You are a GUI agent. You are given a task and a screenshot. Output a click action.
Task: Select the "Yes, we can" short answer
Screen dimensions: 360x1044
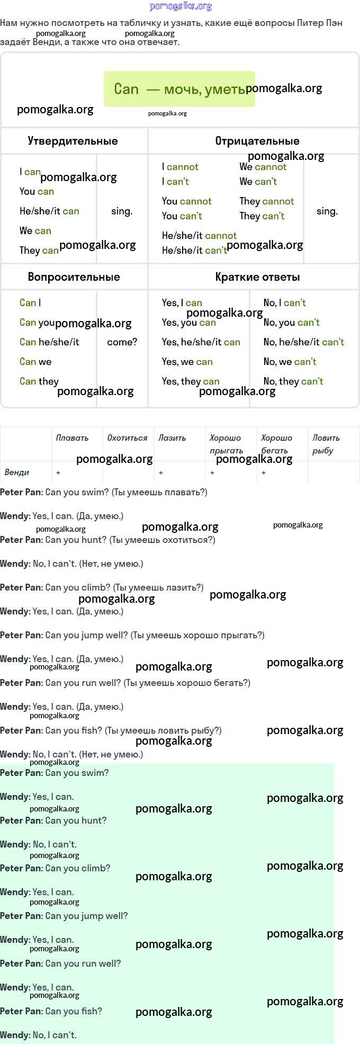click(x=187, y=362)
